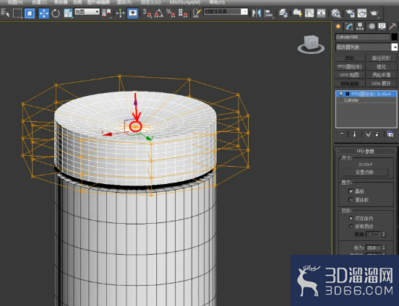
Task: Open the Graphite ribbon toggle icon
Action: coord(297,13)
